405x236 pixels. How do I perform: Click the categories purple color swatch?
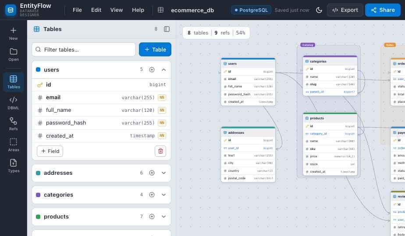click(38, 195)
